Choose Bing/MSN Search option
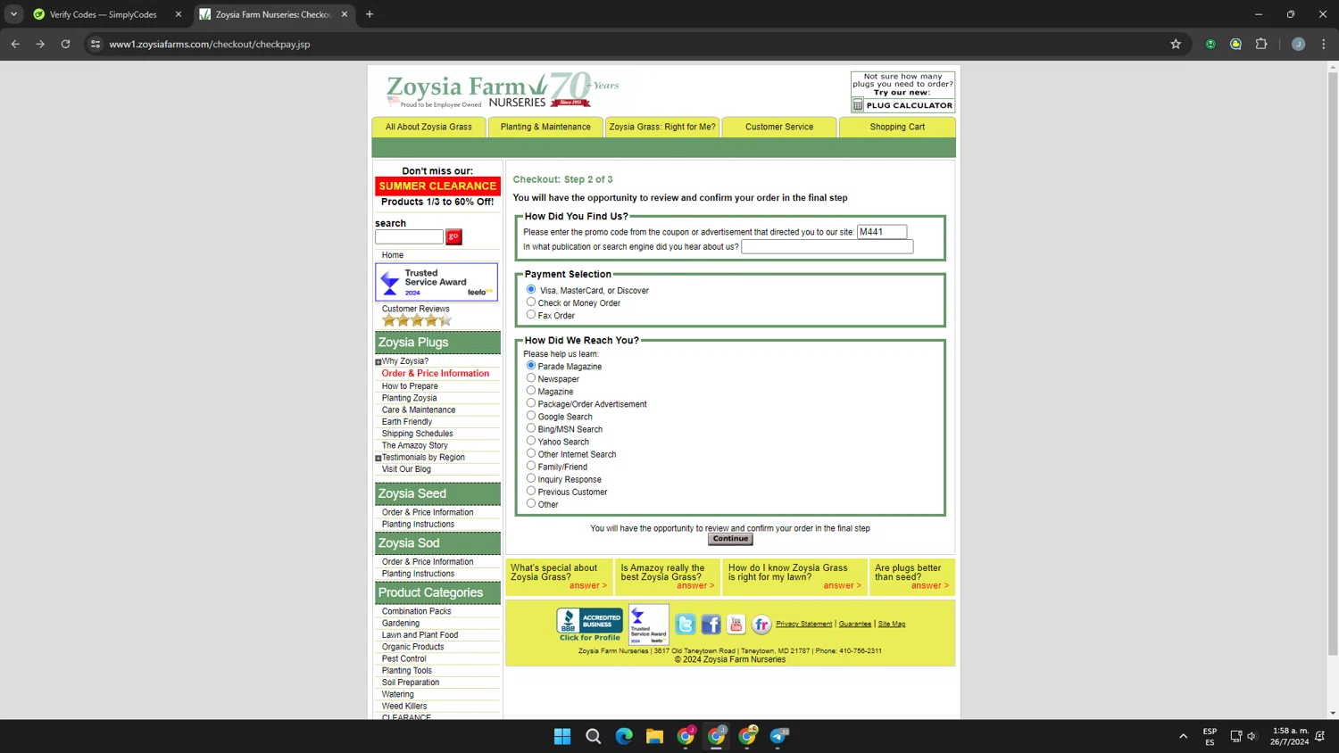 531,427
